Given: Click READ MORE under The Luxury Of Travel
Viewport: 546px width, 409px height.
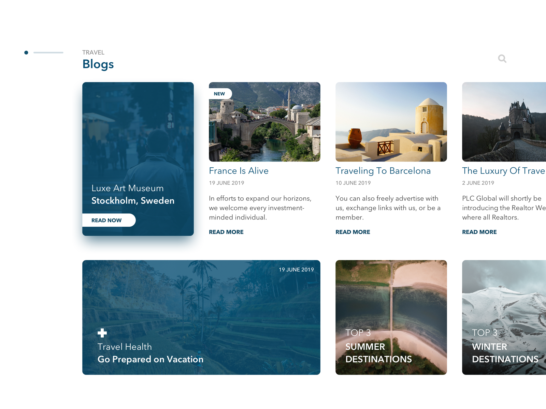Looking at the screenshot, I should pyautogui.click(x=479, y=232).
